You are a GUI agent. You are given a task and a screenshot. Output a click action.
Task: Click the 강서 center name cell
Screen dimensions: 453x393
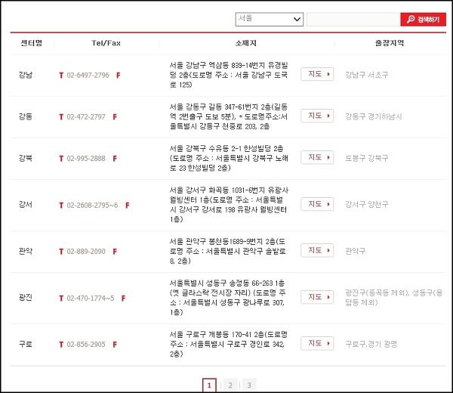coord(26,205)
